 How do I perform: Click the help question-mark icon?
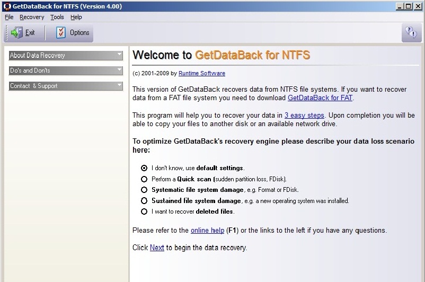point(411,32)
